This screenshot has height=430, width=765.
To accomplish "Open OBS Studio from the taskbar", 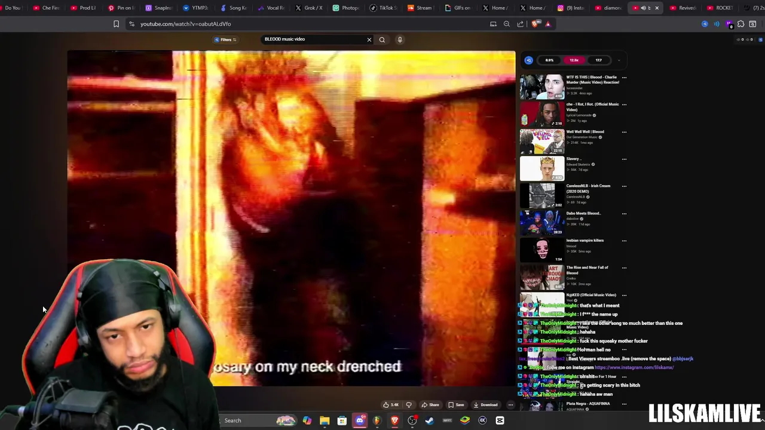I will point(412,420).
